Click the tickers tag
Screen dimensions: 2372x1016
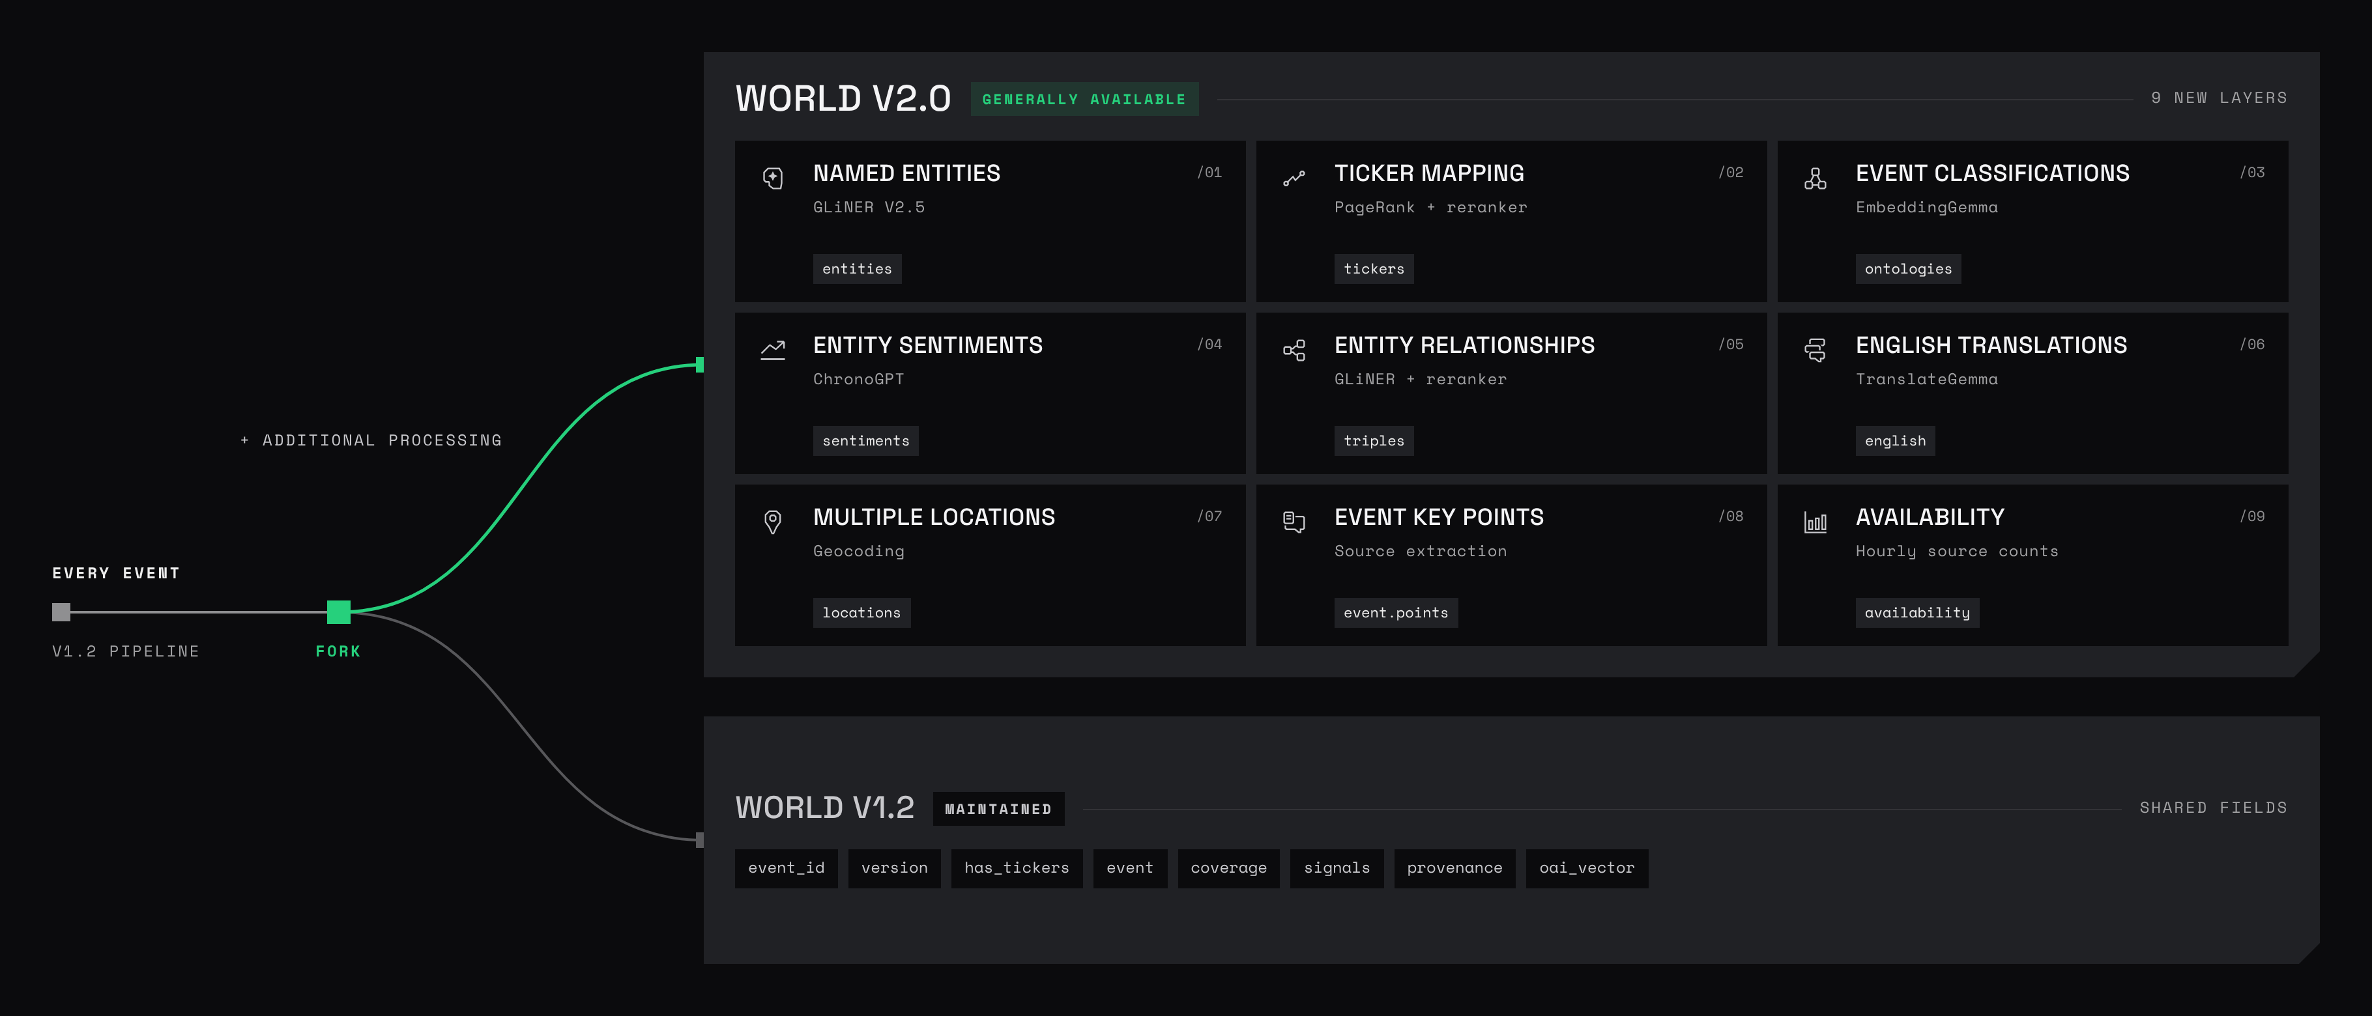tap(1374, 269)
